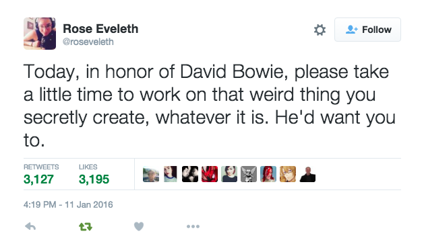Screen dimensions: 422x250
Task: Open the gray angel statue avatar
Action: point(249,174)
